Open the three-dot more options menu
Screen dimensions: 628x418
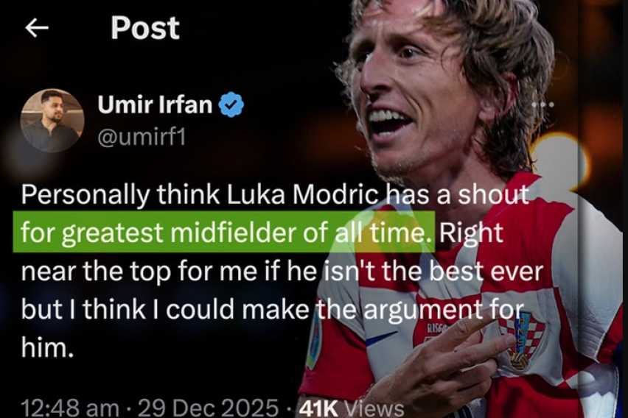pos(543,104)
